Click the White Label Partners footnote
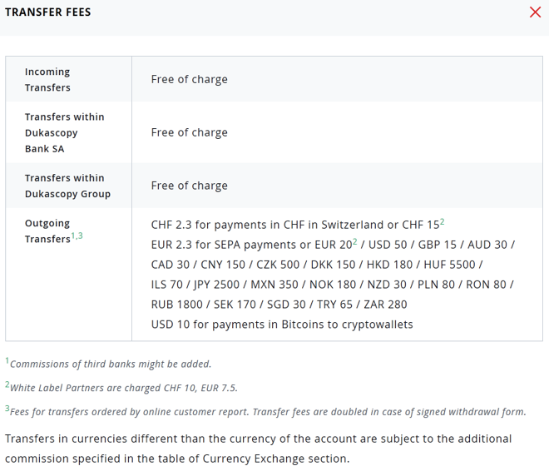This screenshot has height=471, width=549. point(121,387)
